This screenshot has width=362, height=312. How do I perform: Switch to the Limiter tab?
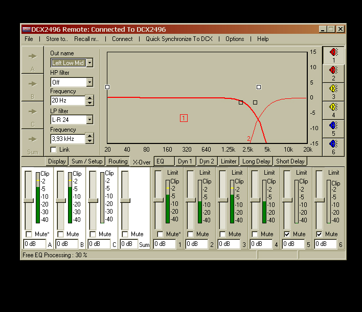229,161
